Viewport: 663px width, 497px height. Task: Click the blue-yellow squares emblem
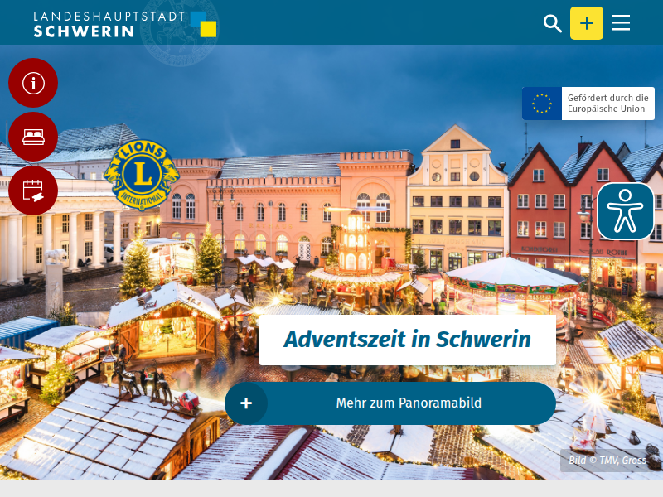[203, 24]
